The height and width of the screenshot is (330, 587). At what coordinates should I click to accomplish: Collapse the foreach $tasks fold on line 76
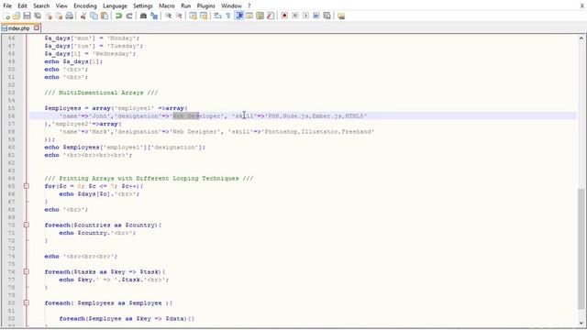click(27, 271)
